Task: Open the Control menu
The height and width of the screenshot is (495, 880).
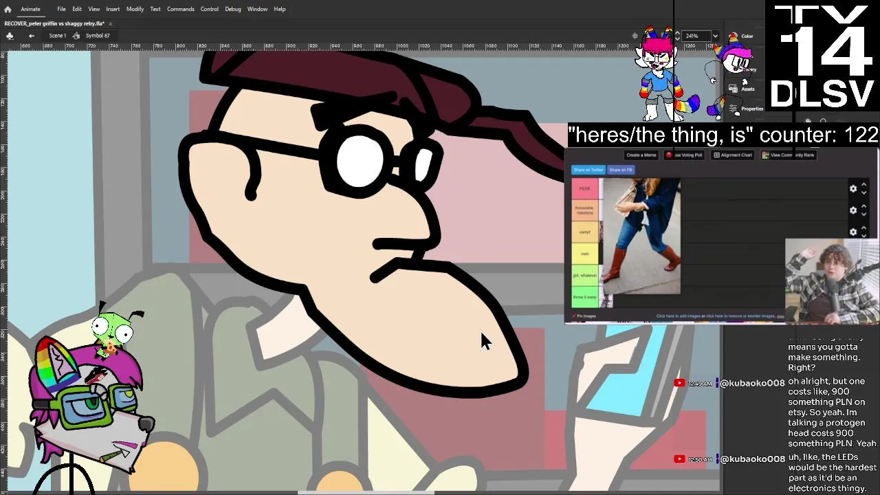Action: 209,9
